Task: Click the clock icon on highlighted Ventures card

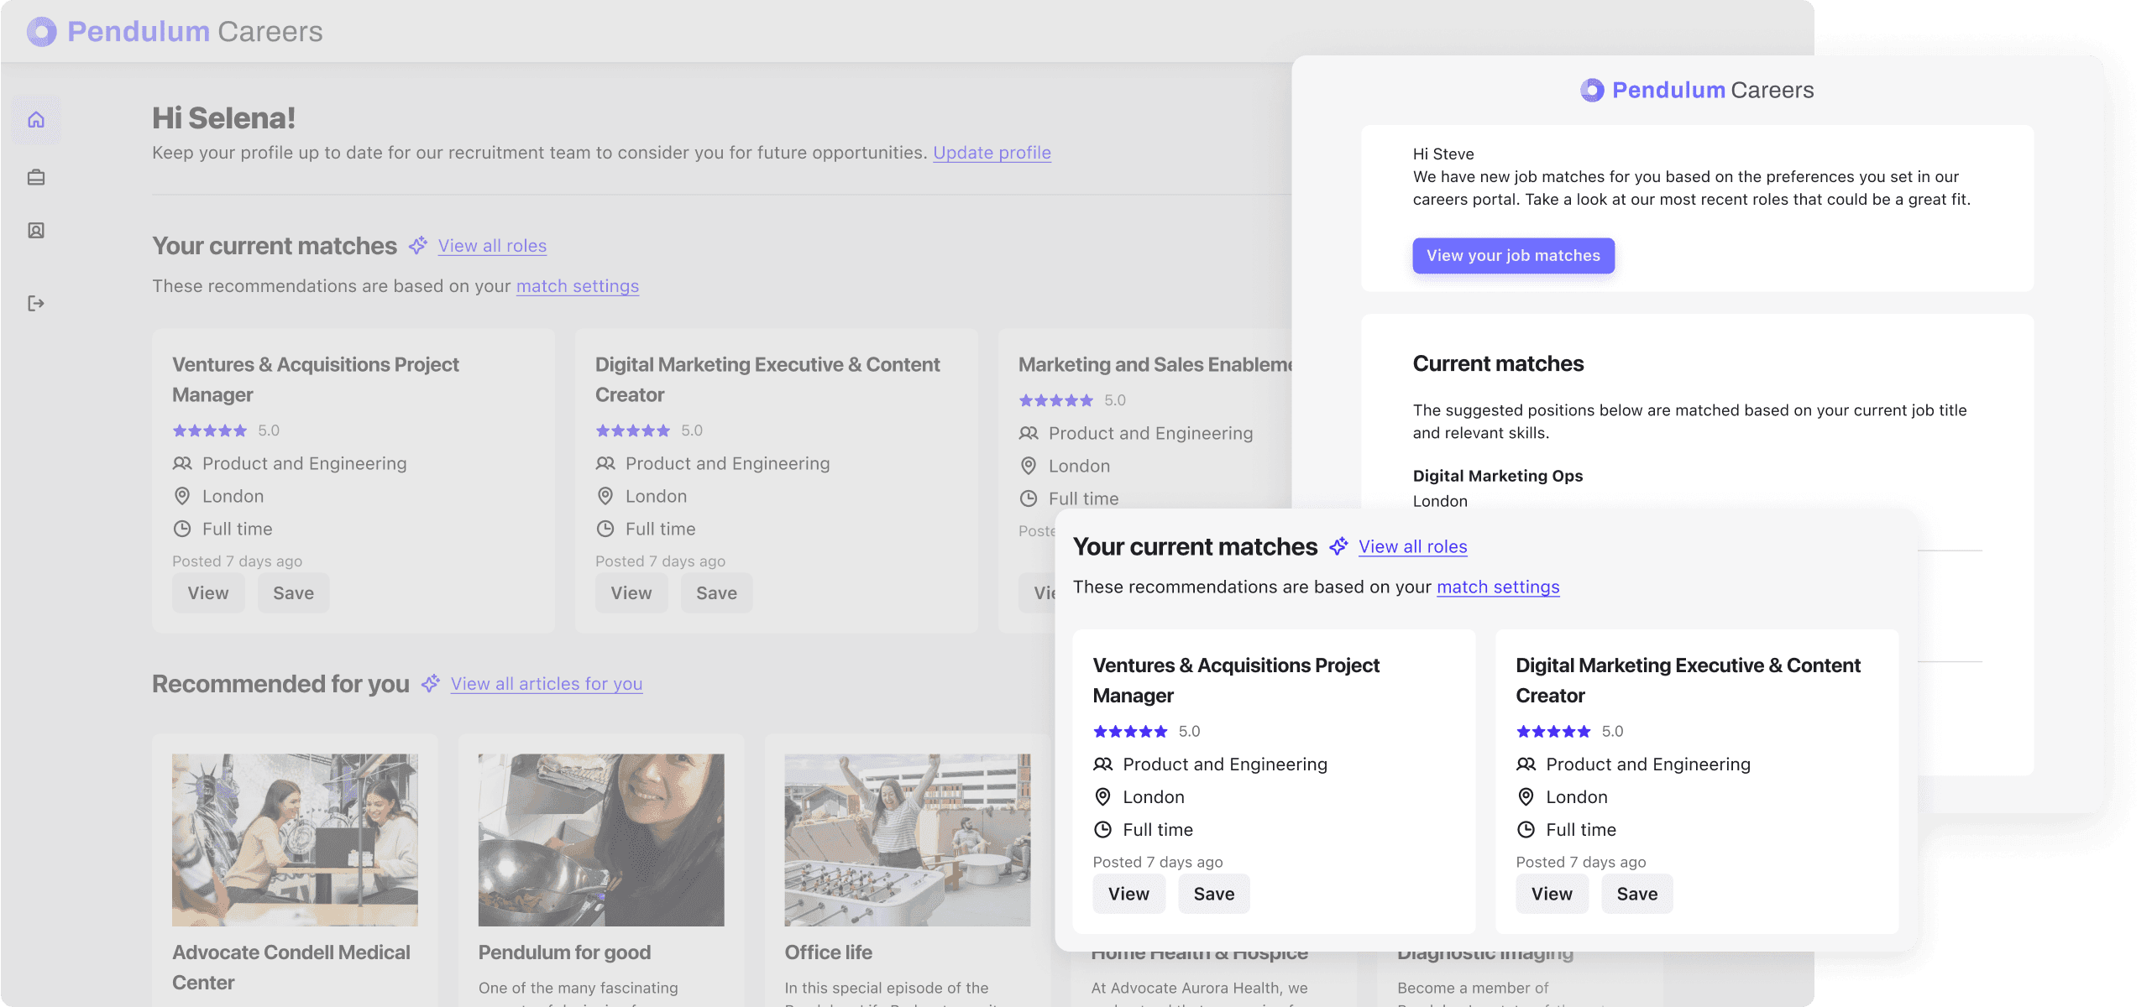Action: pyautogui.click(x=1102, y=830)
